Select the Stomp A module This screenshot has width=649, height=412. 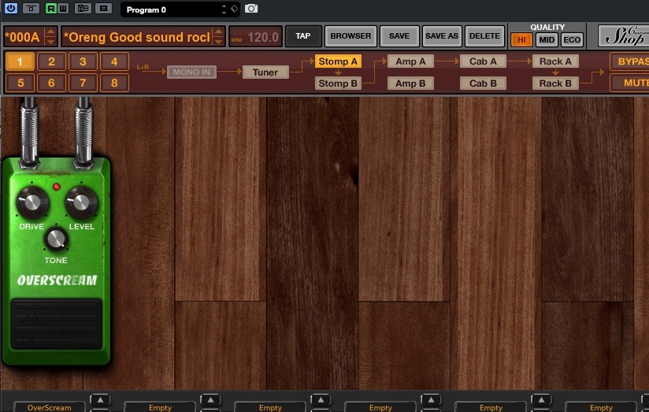[338, 61]
